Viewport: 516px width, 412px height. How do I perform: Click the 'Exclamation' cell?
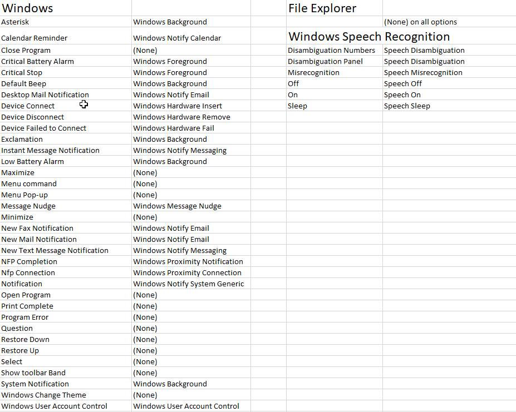(66, 139)
